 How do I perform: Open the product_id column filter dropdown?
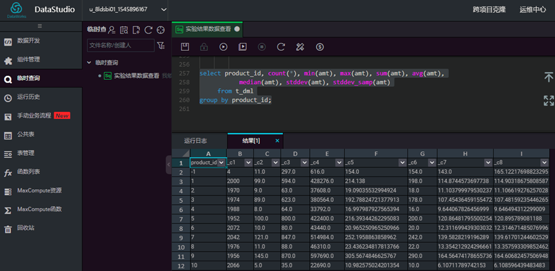222,162
